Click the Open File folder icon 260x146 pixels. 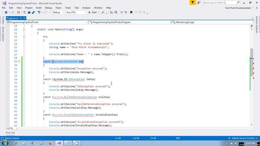pos(25,13)
